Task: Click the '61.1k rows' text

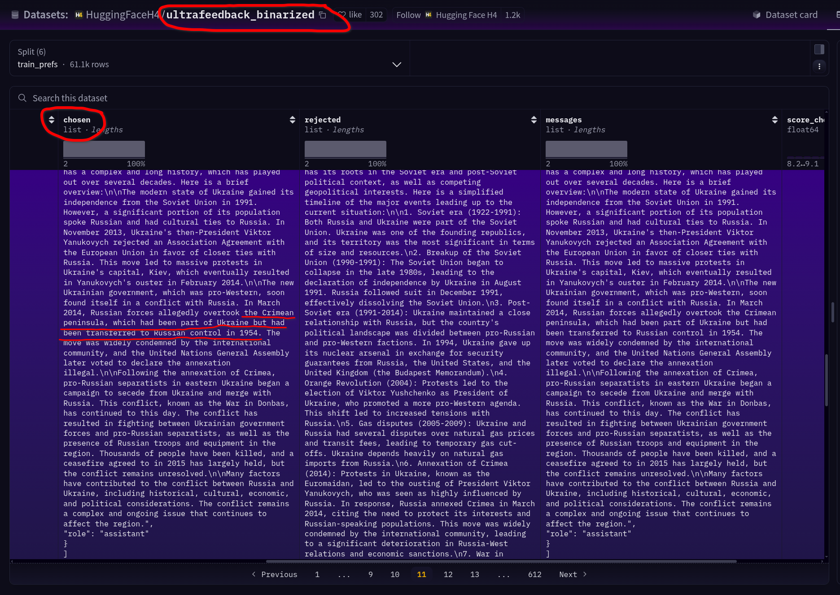Action: pyautogui.click(x=89, y=65)
